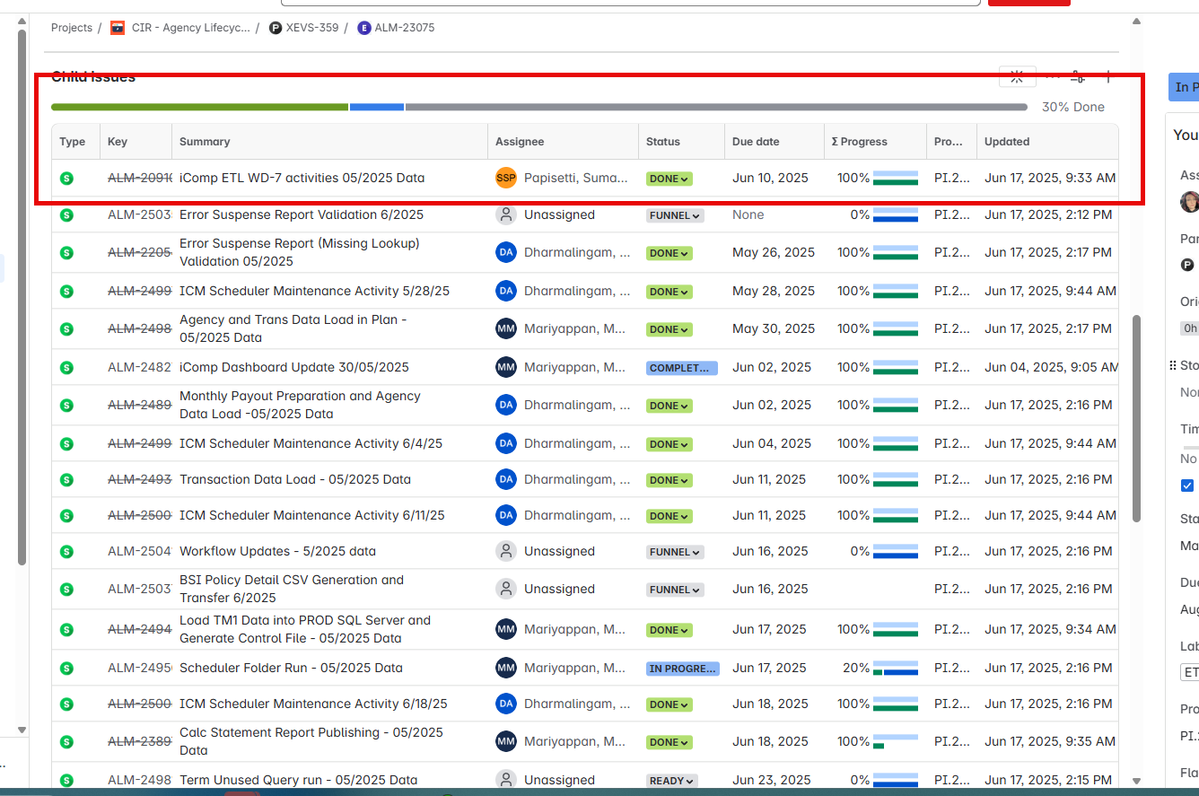
Task: Add a child issue with plus icon
Action: coord(1108,77)
